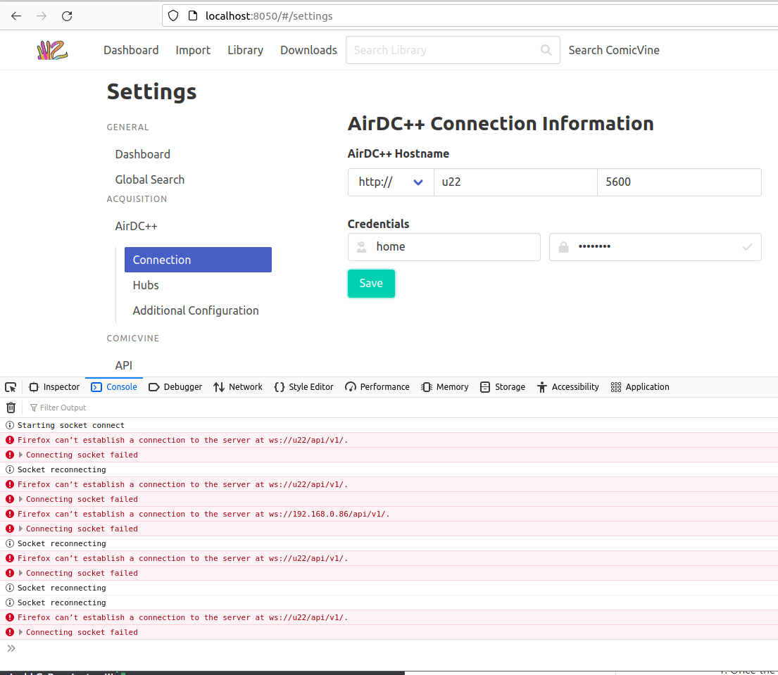Activate the element picker icon in devtools
Image resolution: width=778 pixels, height=675 pixels.
11,387
